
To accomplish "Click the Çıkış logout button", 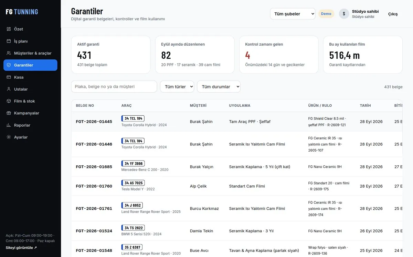I will [393, 14].
